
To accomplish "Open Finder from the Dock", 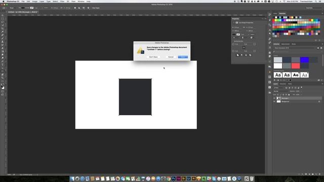I will (72, 178).
